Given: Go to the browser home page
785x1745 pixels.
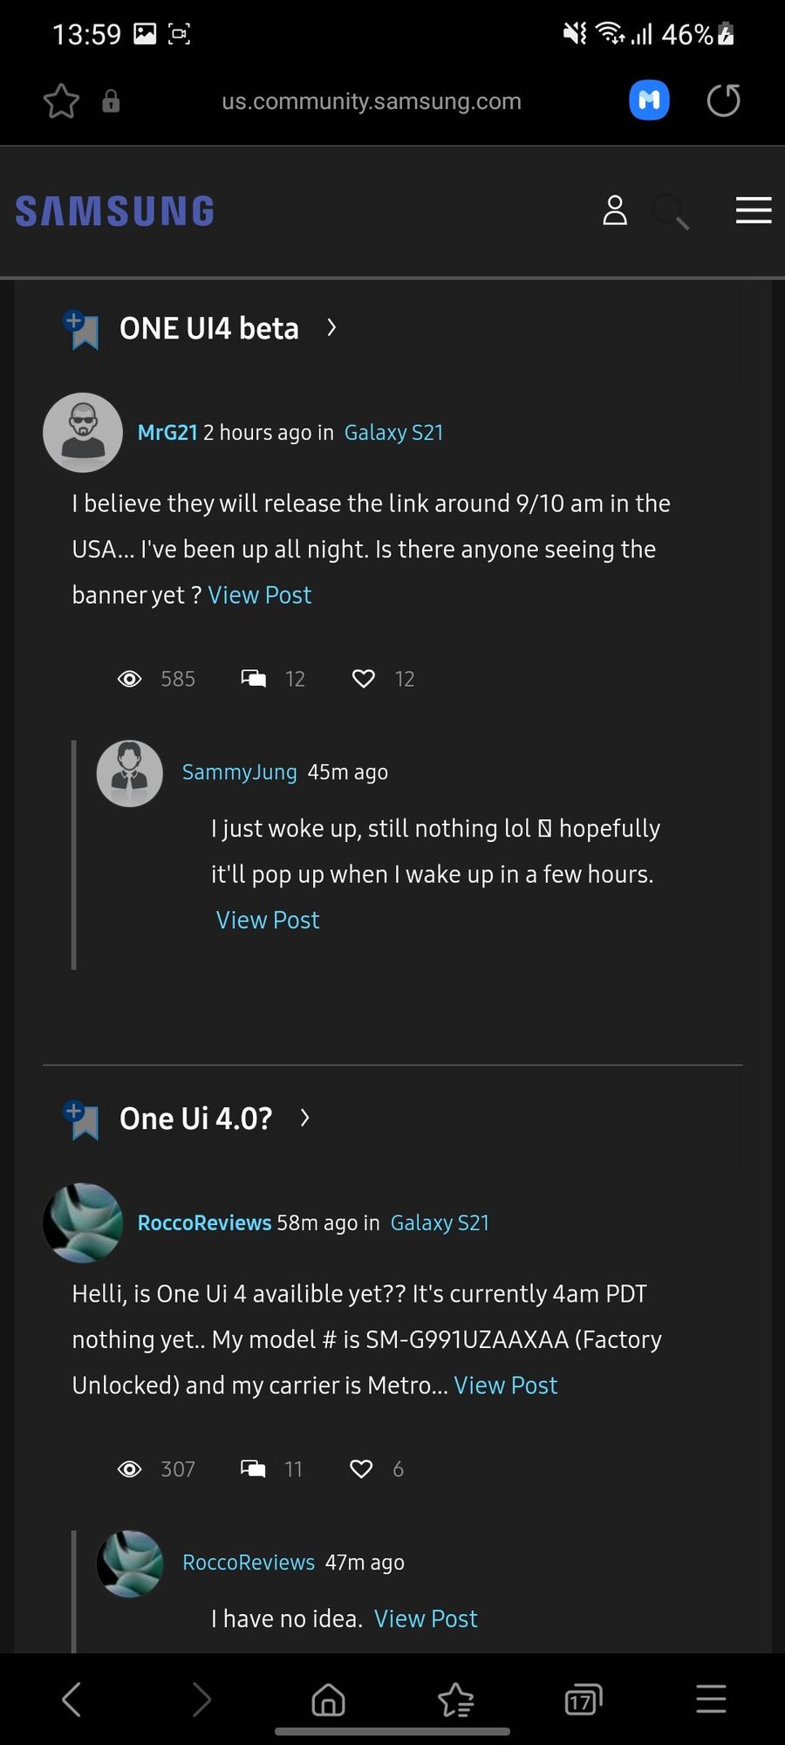Looking at the screenshot, I should pos(328,1699).
